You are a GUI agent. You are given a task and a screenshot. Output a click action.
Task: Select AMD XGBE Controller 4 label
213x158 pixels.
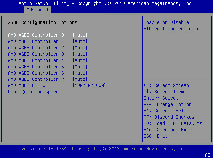(36, 60)
